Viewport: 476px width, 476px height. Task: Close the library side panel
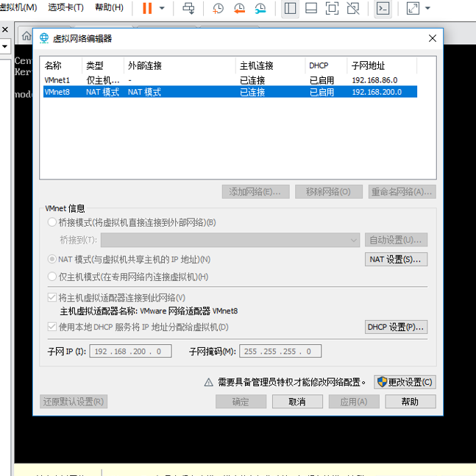coord(5,29)
